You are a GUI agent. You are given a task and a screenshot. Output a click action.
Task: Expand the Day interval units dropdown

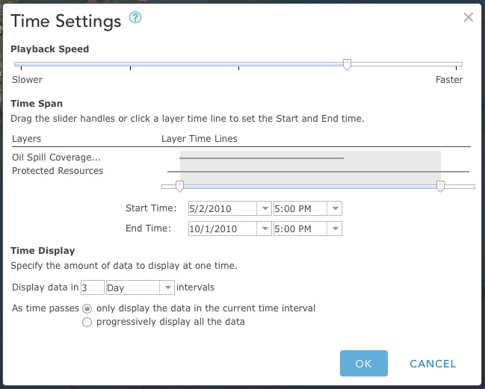(168, 287)
